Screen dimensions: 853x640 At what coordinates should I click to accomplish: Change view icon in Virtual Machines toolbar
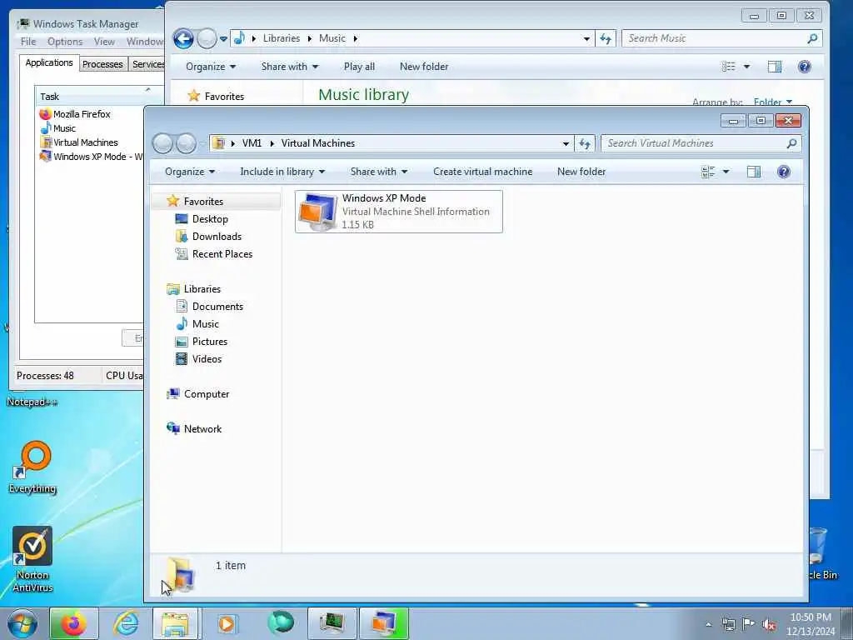coord(708,172)
